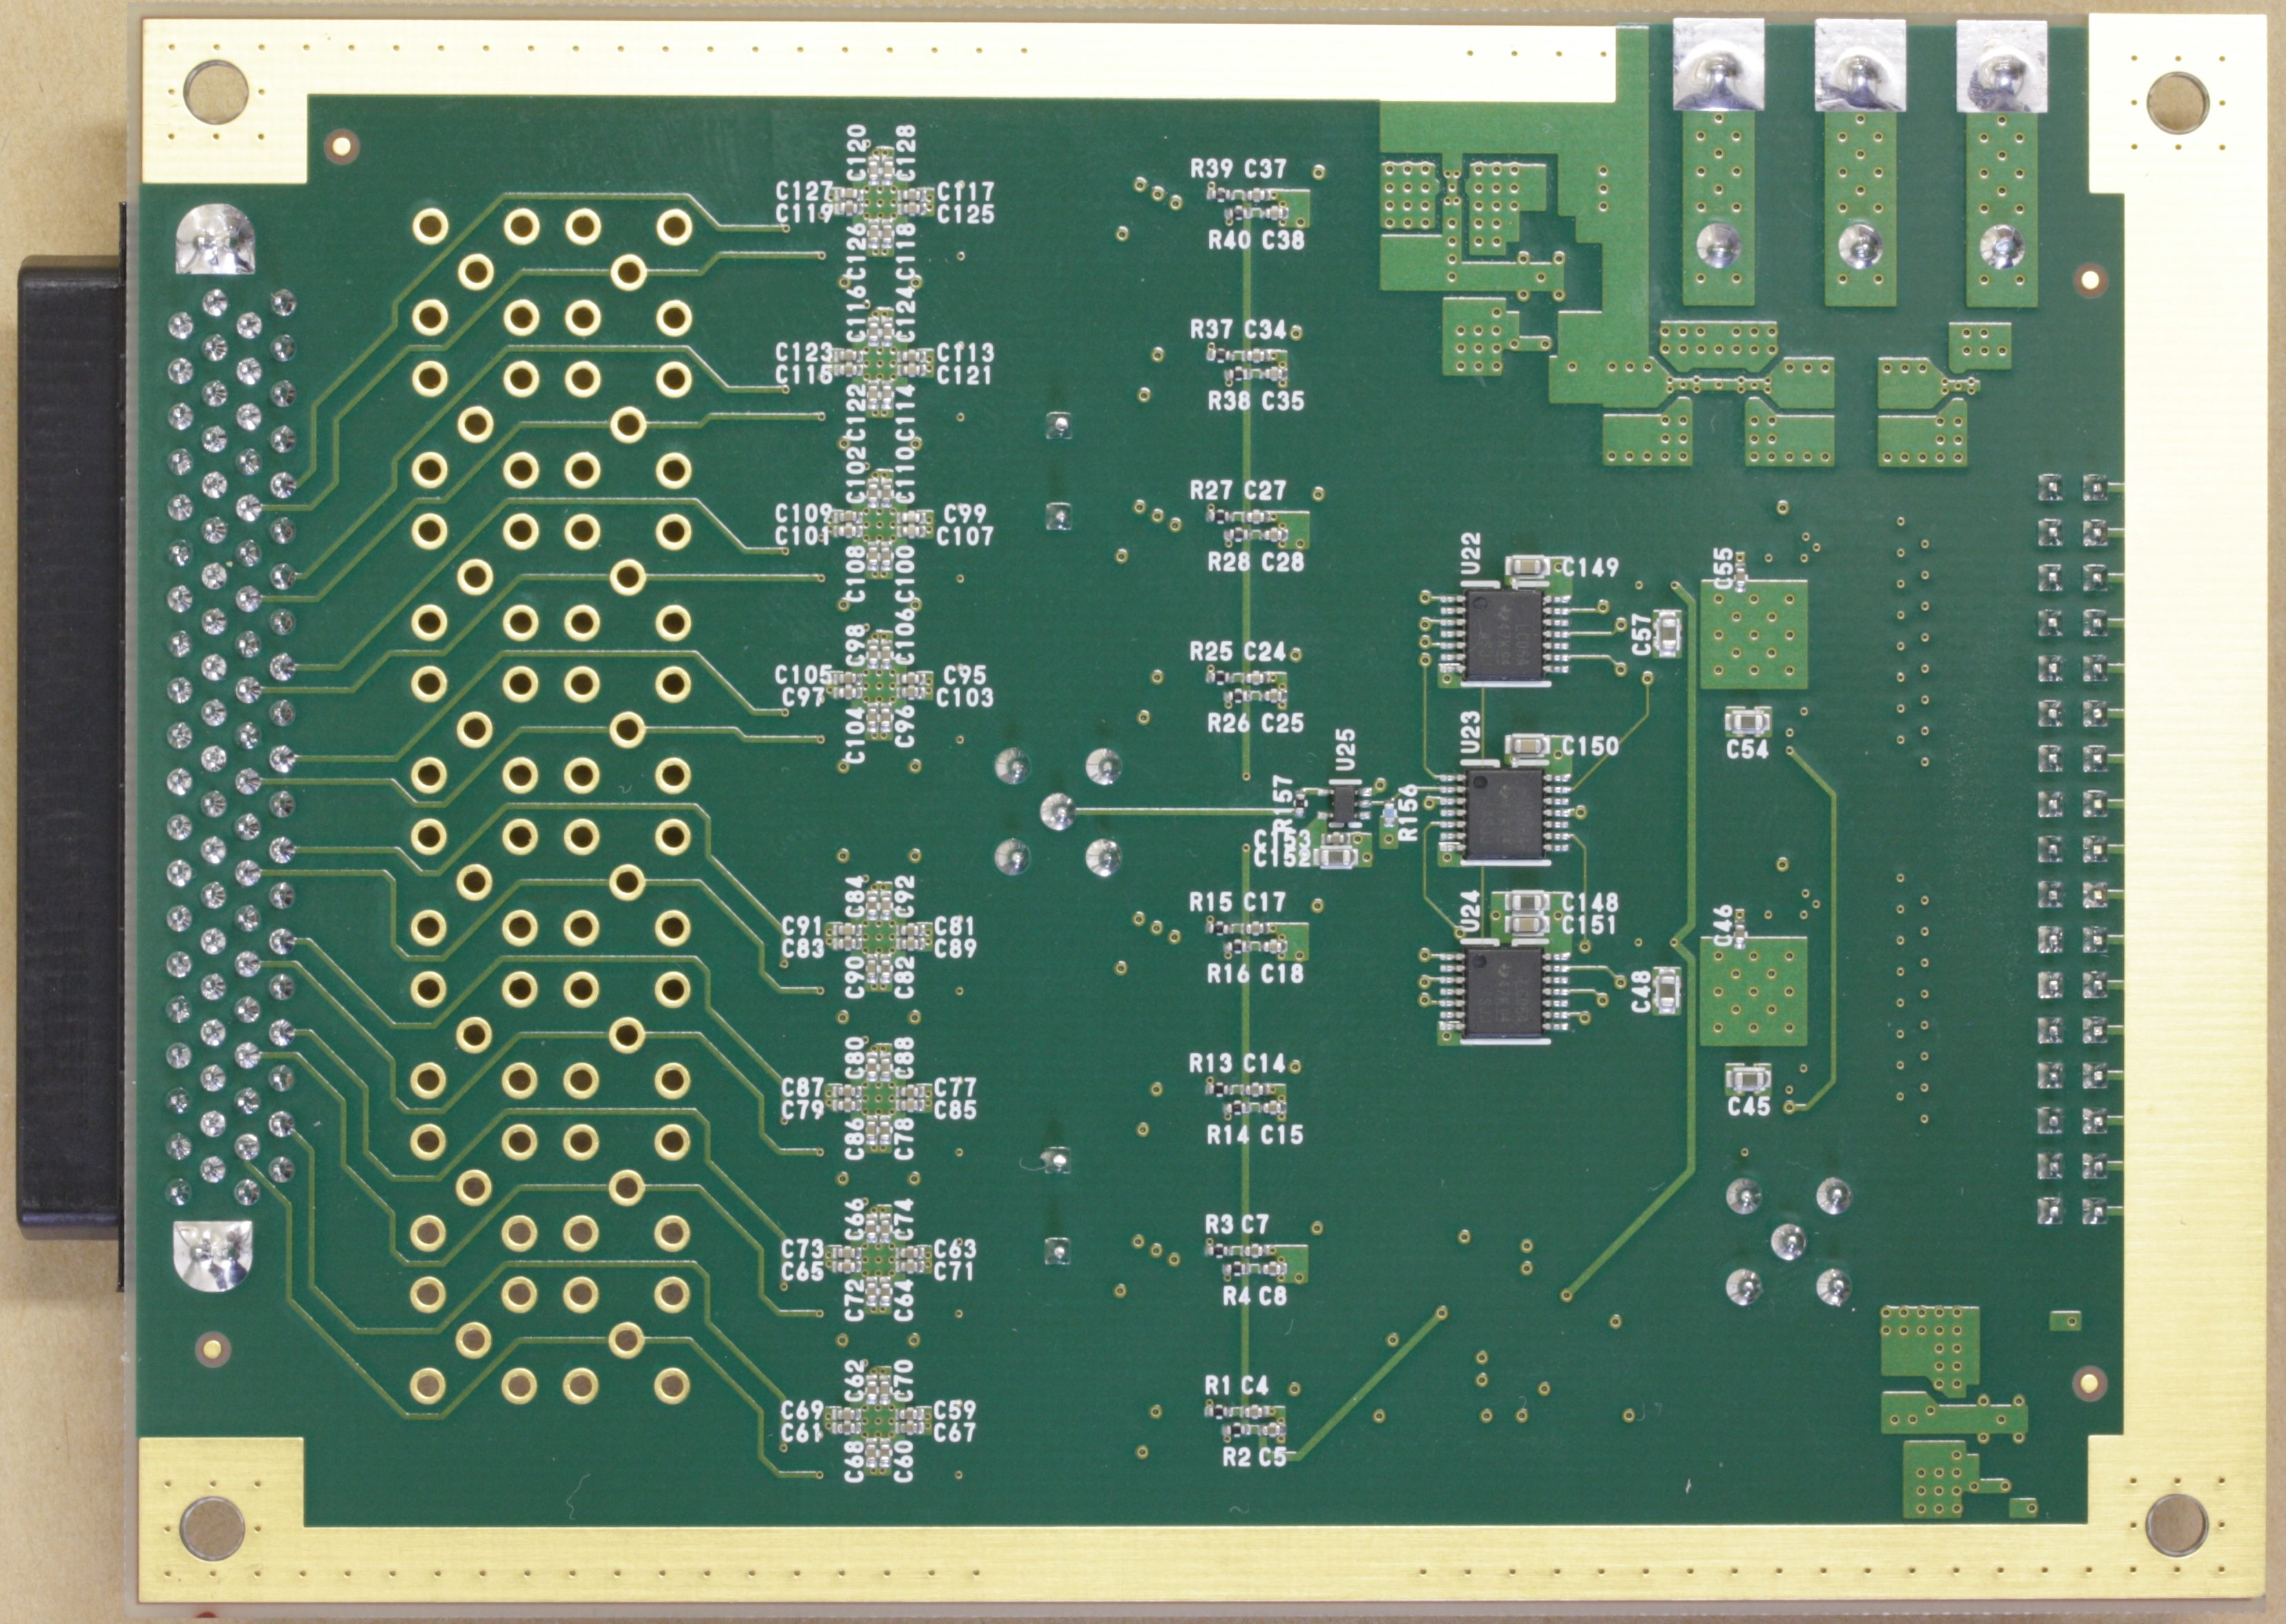Viewport: 2286px width, 1624px height.
Task: Click the C45 label
Action: (1748, 1107)
